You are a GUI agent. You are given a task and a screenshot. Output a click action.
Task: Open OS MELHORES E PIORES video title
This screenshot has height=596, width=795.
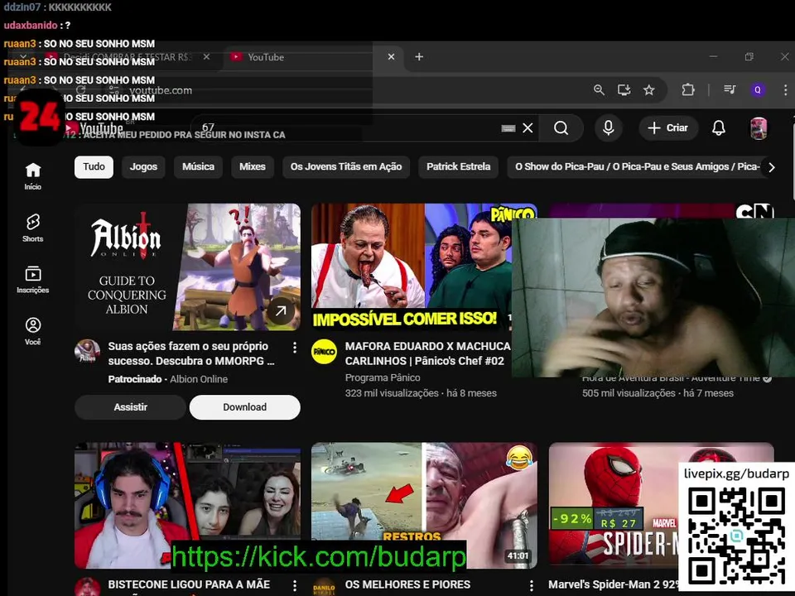pyautogui.click(x=407, y=585)
